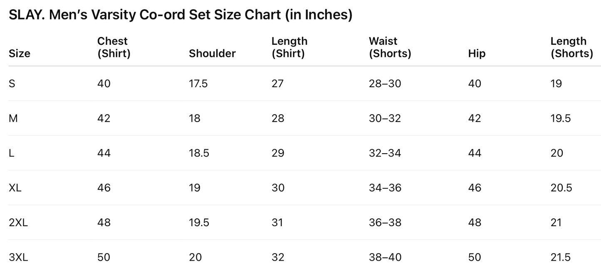The image size is (601, 274).
Task: Click the size chart title heading
Action: tap(181, 15)
